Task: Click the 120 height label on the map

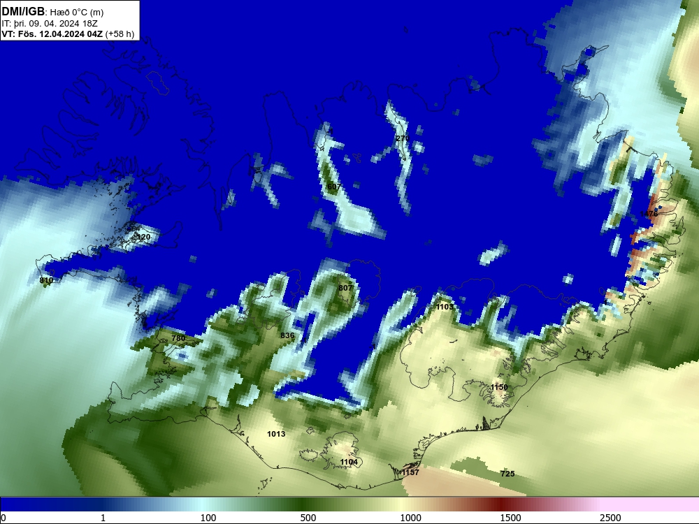Action: (143, 237)
